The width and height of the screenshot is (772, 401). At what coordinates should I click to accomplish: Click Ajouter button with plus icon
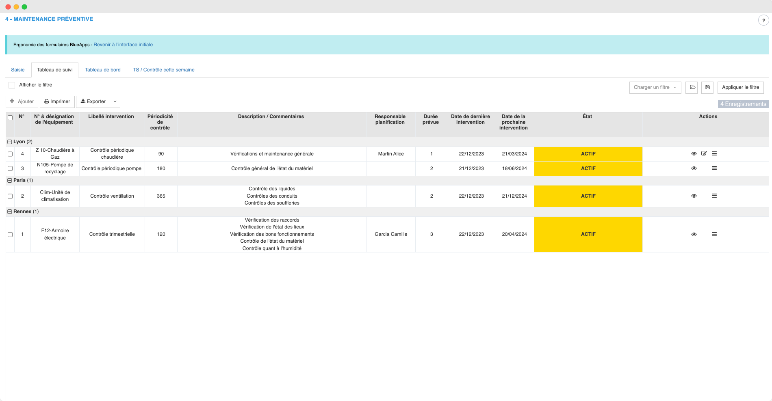pyautogui.click(x=22, y=101)
